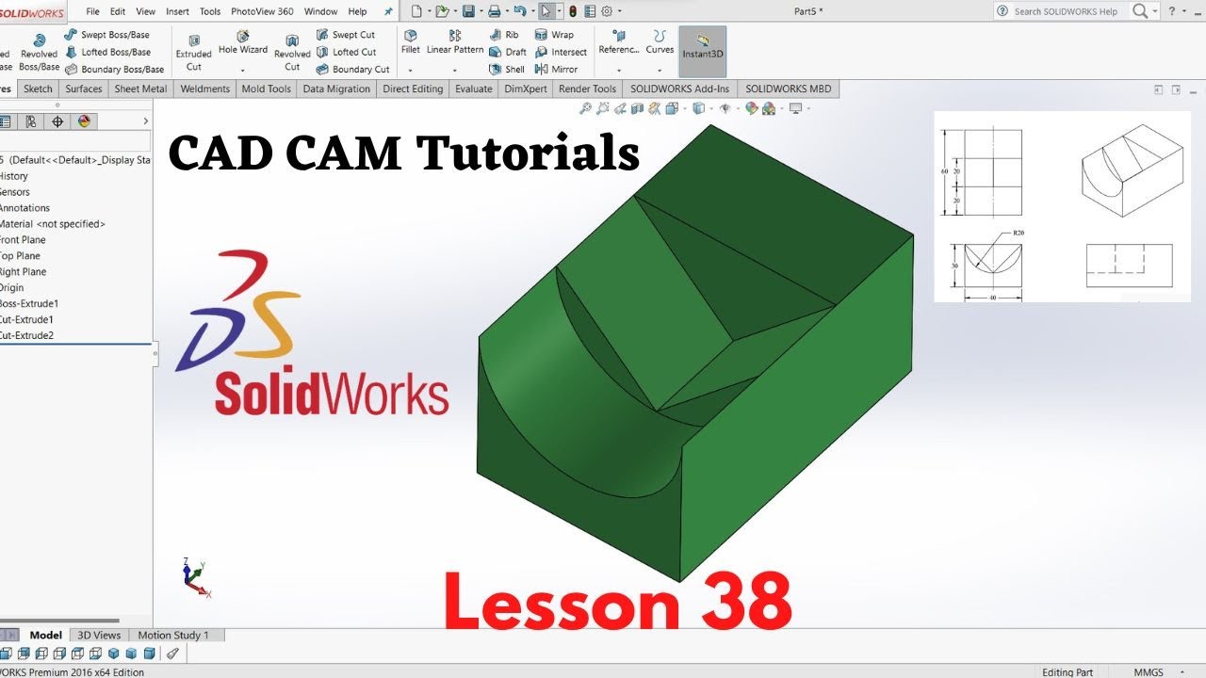This screenshot has width=1206, height=678.
Task: Open the Insert menu
Action: pyautogui.click(x=177, y=11)
